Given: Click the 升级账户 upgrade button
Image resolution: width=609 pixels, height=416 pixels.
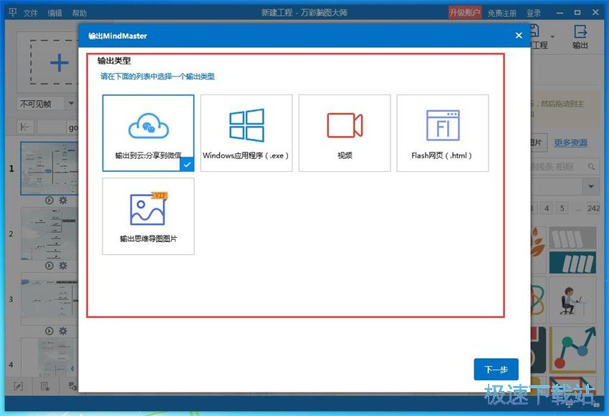Looking at the screenshot, I should pyautogui.click(x=465, y=13).
